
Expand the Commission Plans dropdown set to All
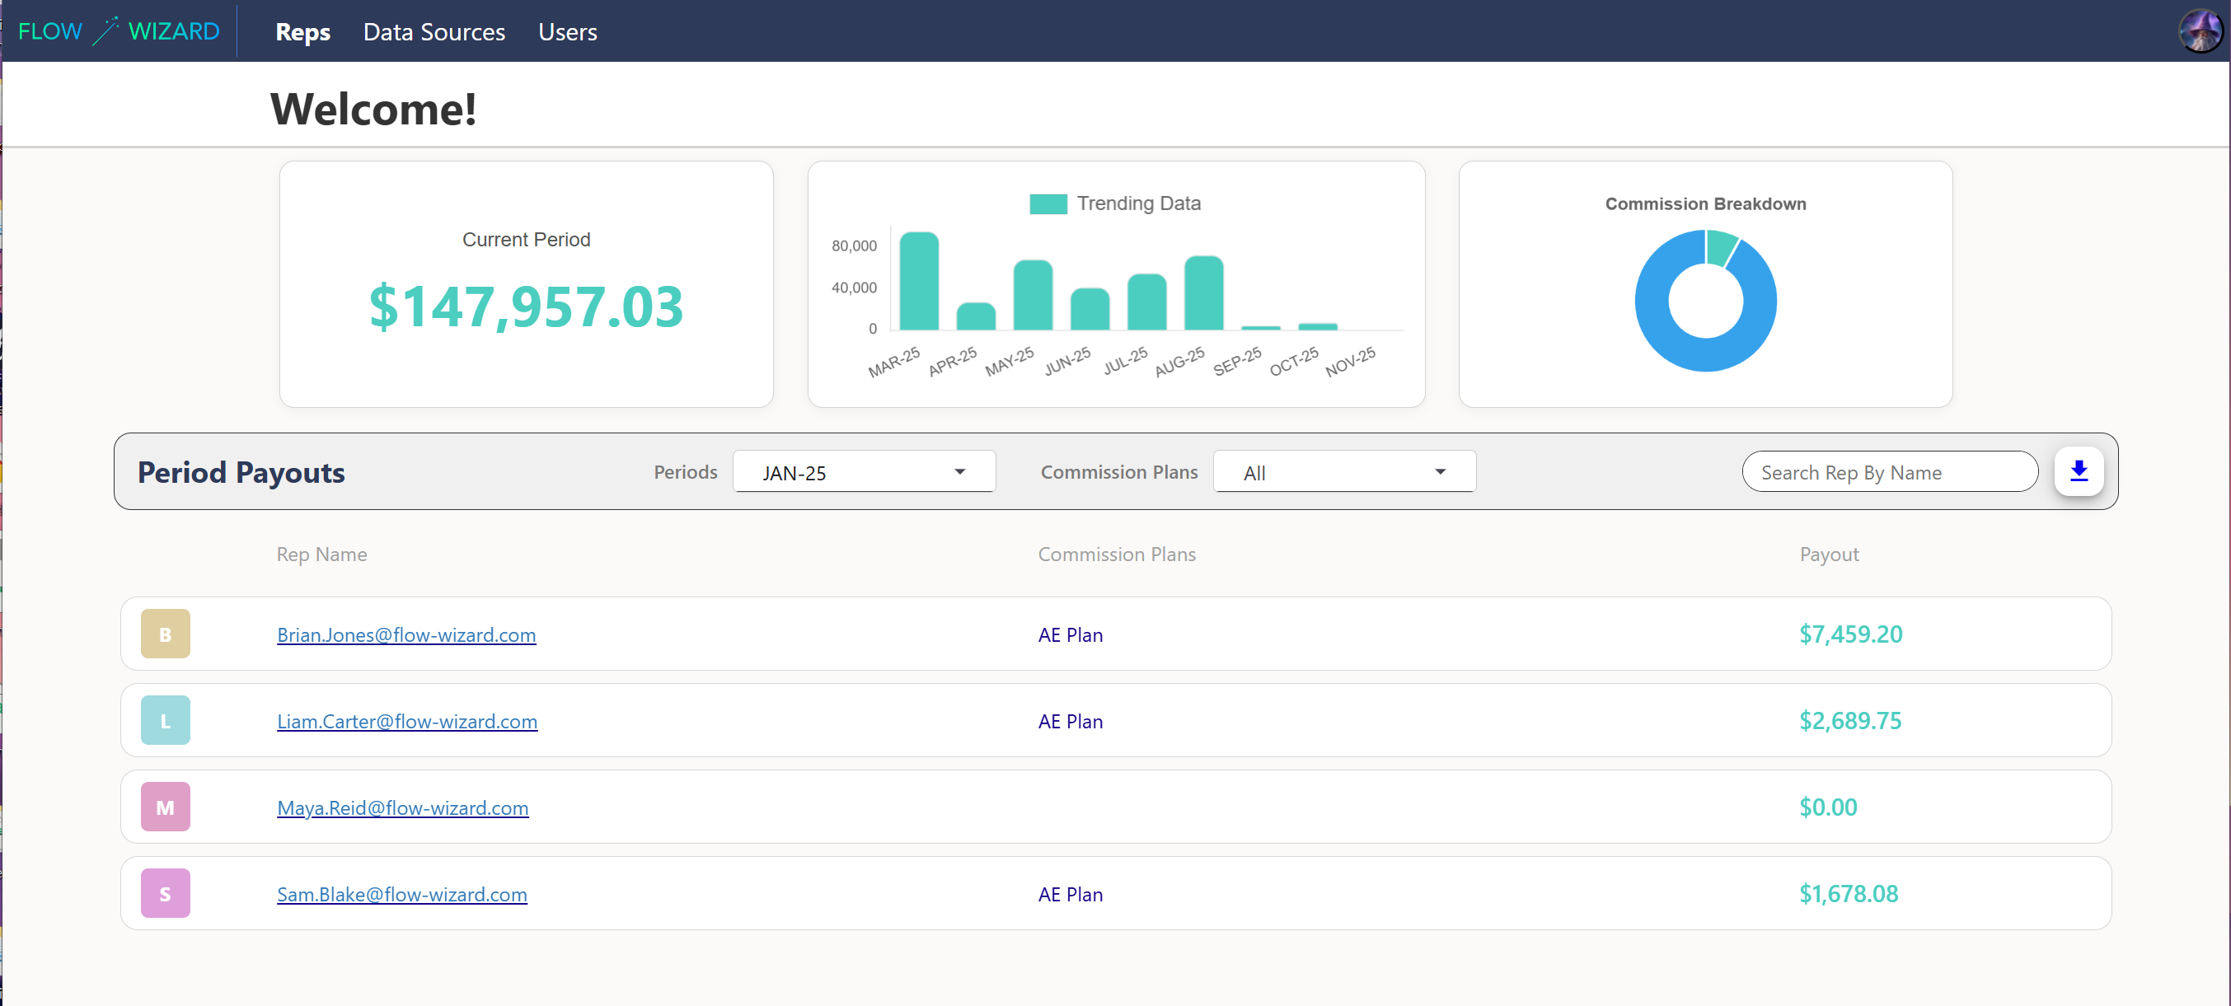click(x=1343, y=472)
